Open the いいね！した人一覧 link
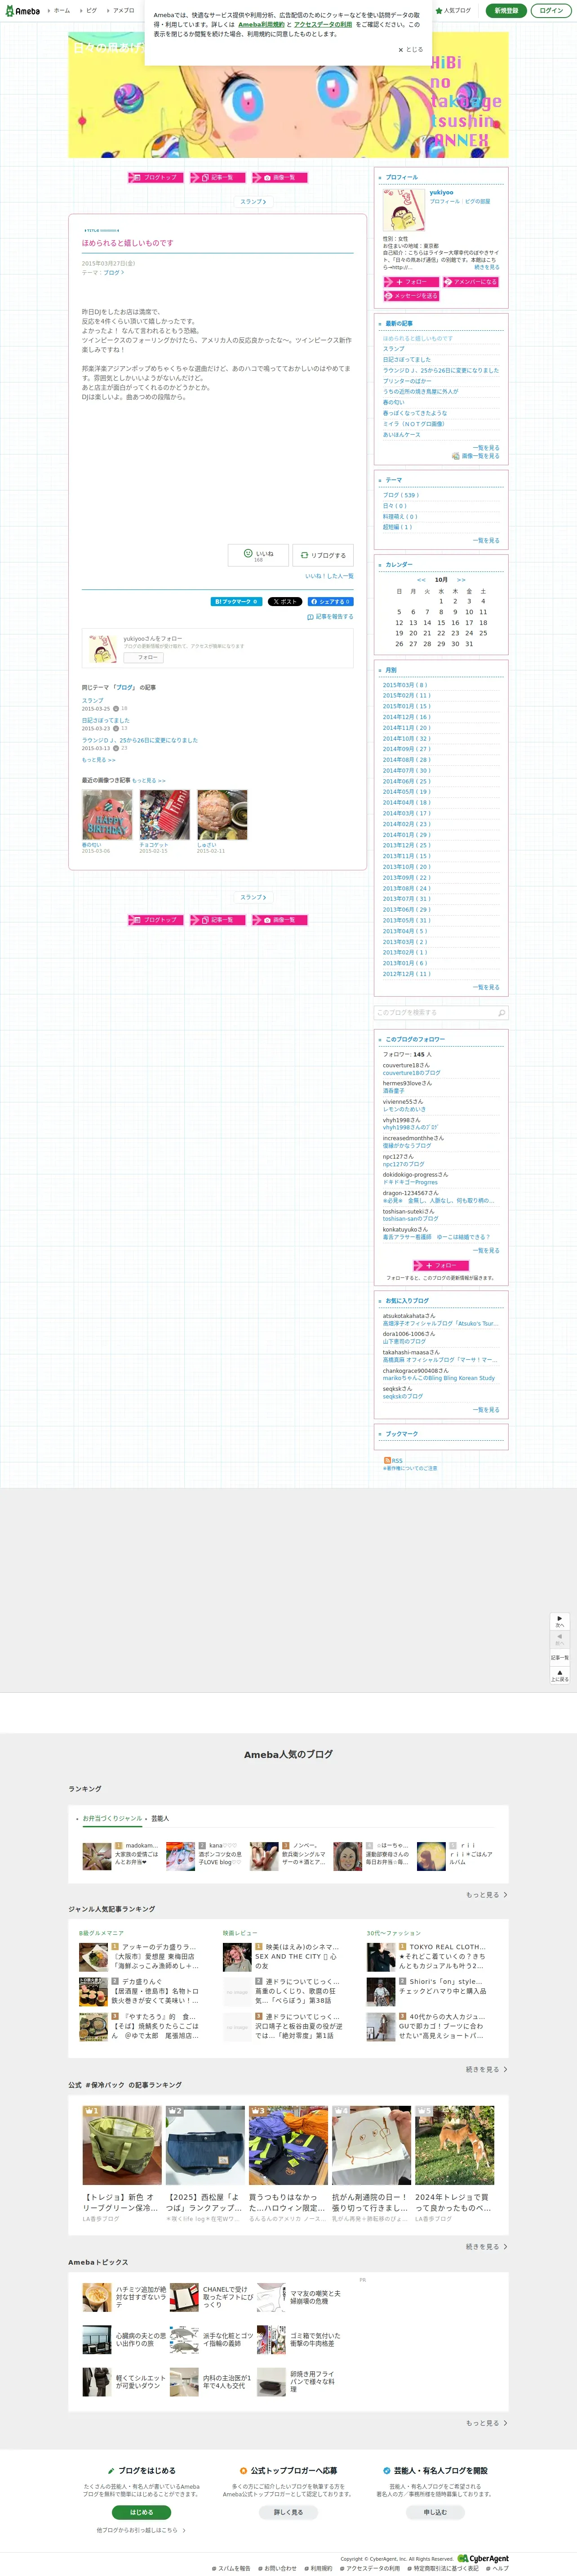This screenshot has width=577, height=2576. (329, 576)
